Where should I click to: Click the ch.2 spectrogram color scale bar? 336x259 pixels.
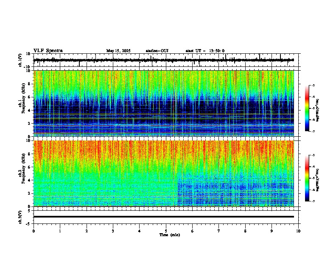click(307, 178)
